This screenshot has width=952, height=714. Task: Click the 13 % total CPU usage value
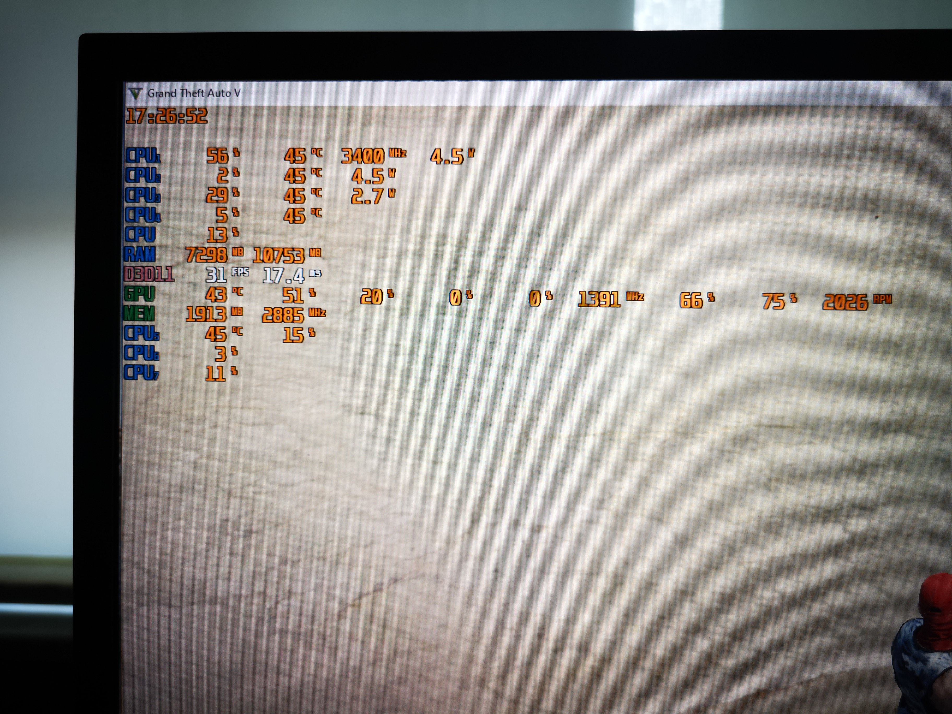pos(223,235)
